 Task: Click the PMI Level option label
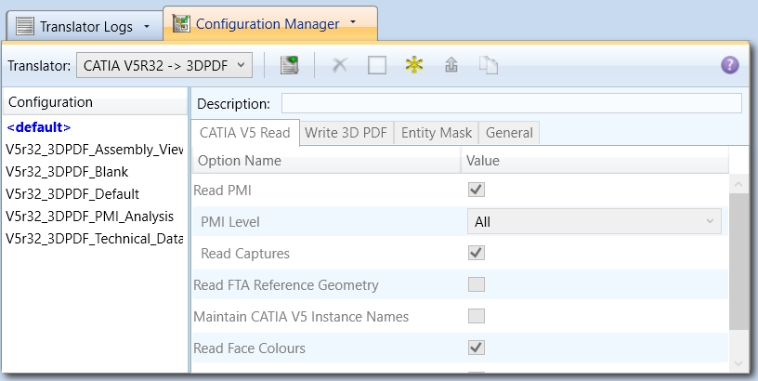pyautogui.click(x=230, y=222)
